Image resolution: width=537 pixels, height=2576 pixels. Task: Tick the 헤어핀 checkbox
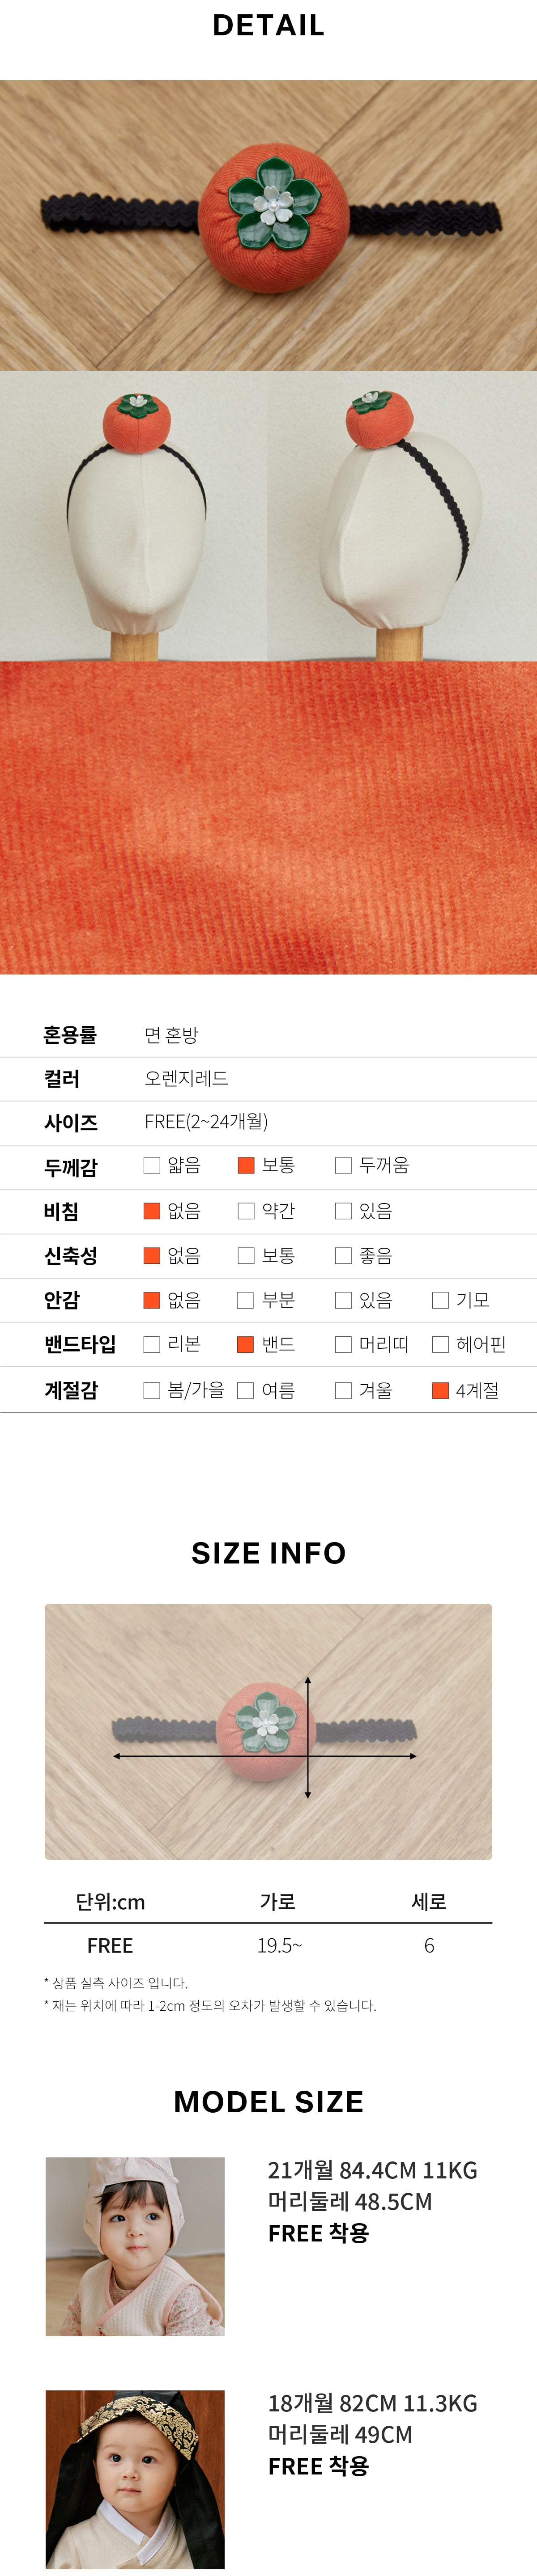pyautogui.click(x=440, y=1344)
